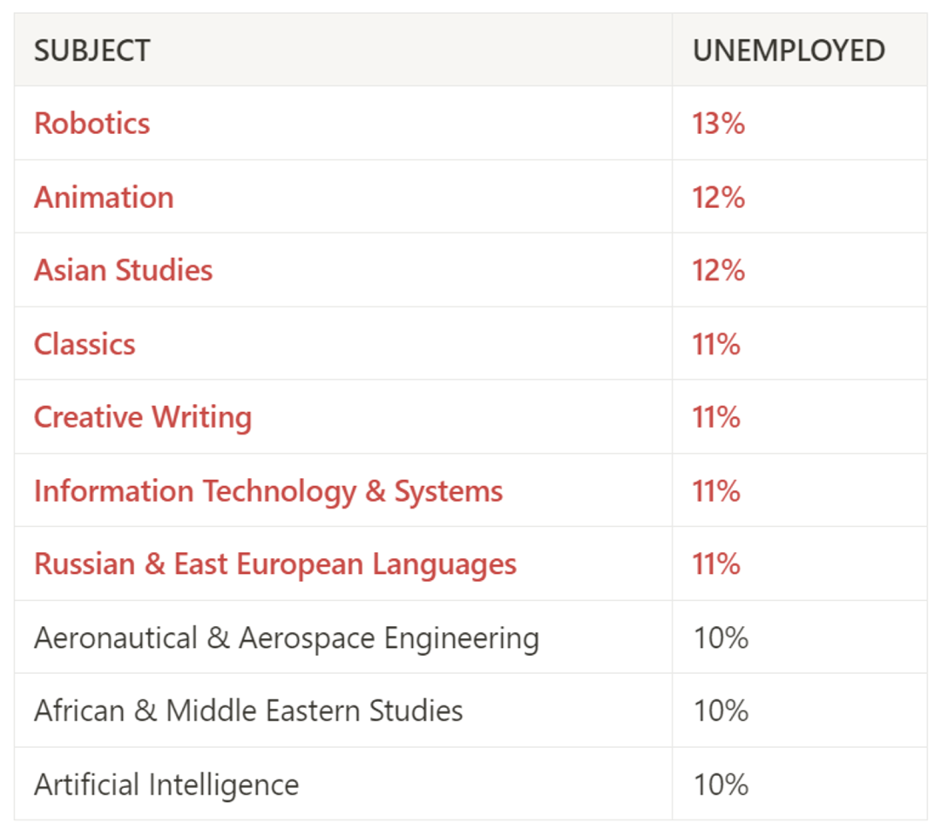Click 11% next to Russian & East European
The width and height of the screenshot is (941, 836).
716,564
